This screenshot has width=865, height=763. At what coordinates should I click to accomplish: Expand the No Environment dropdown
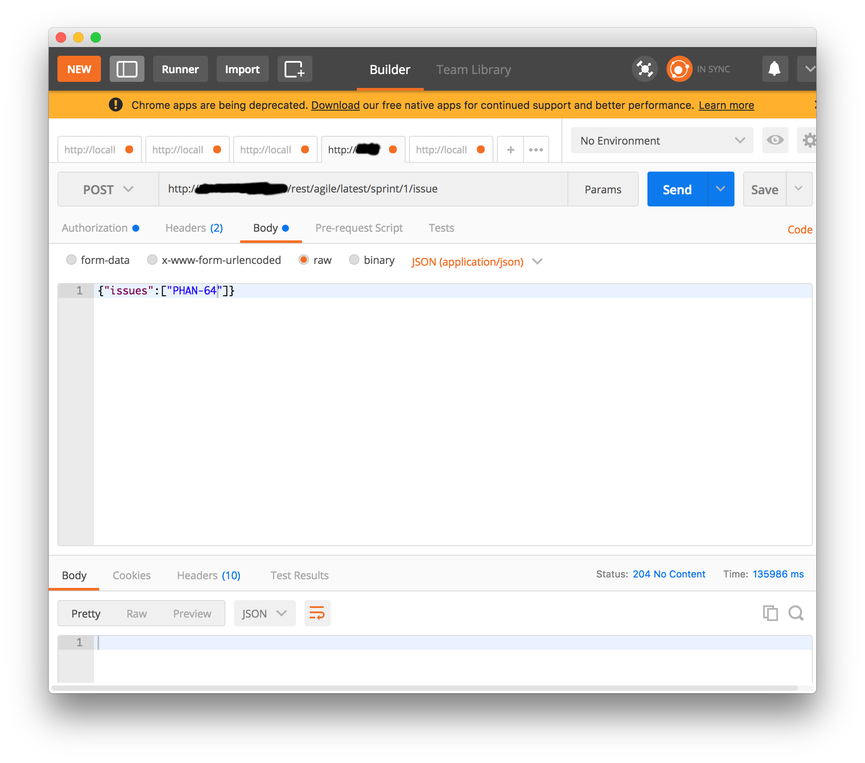[x=662, y=140]
